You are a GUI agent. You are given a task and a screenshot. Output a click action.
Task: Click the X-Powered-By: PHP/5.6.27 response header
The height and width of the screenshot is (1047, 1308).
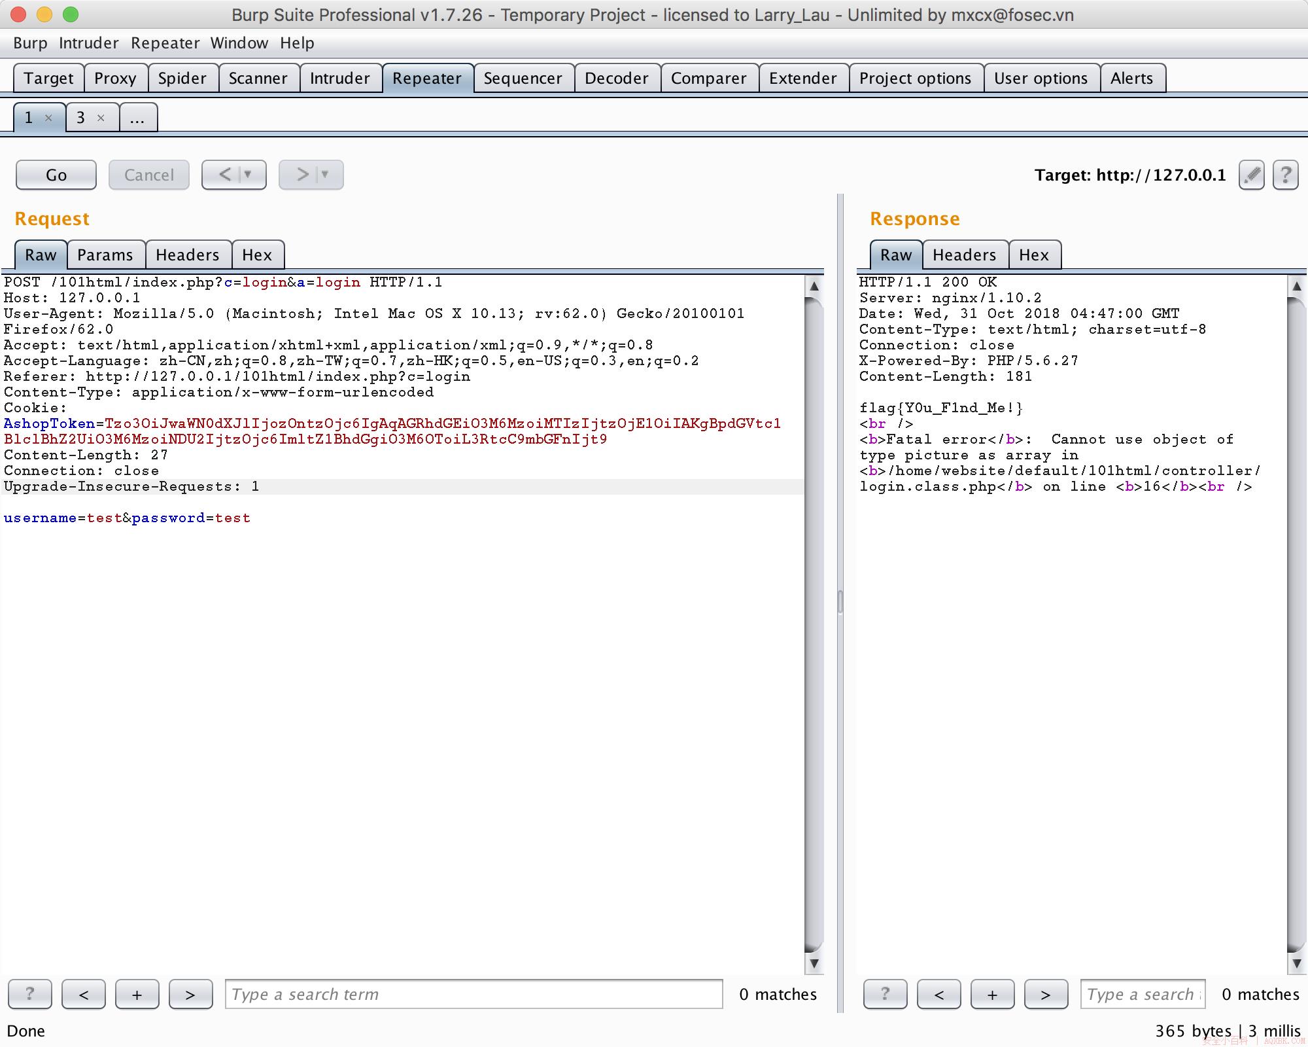point(969,361)
